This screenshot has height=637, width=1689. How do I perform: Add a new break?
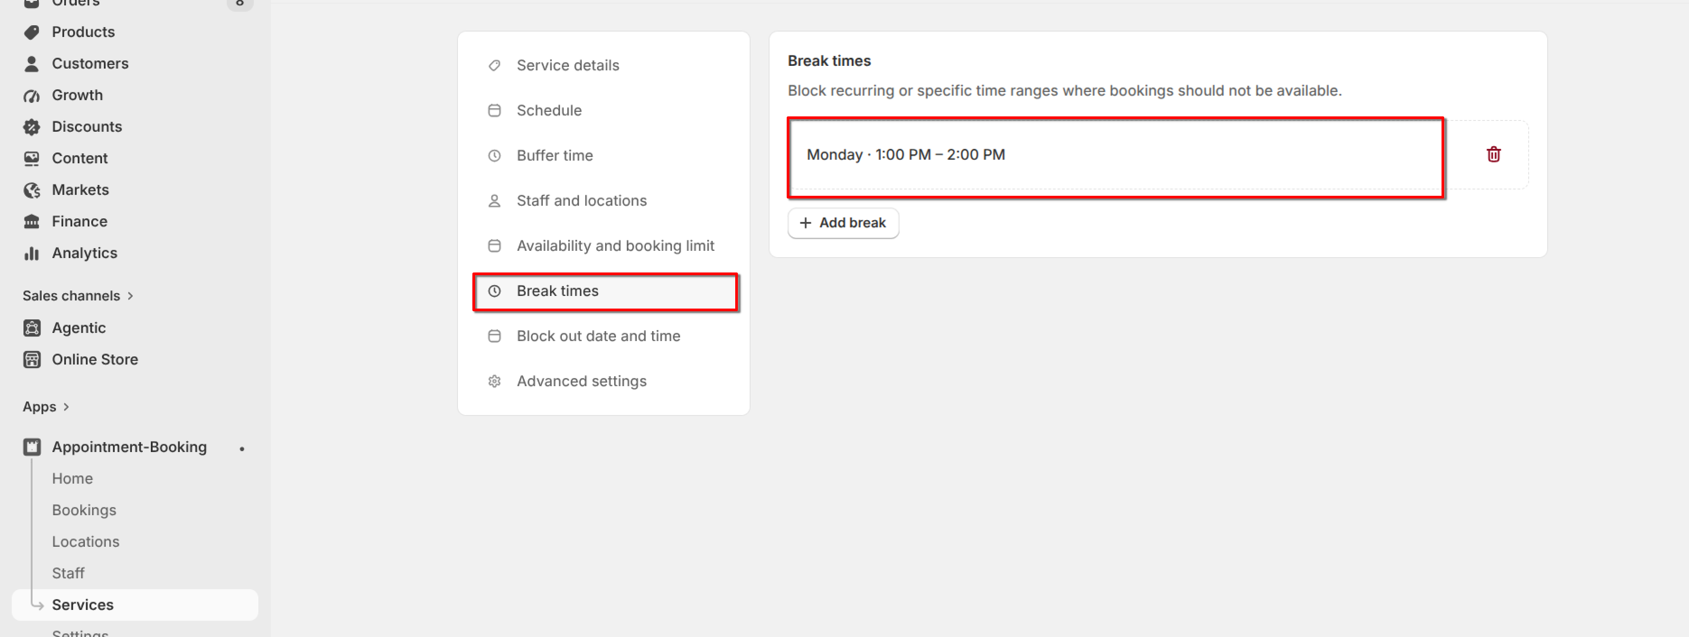click(x=843, y=223)
